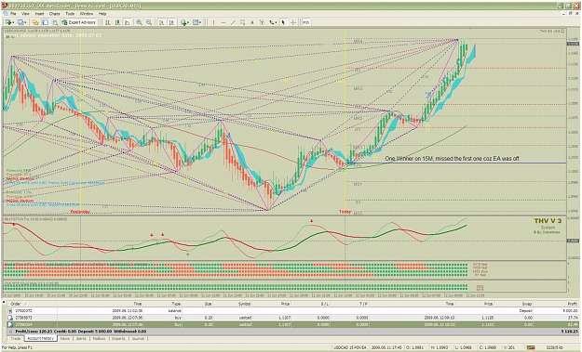Select the text drawing tool

tap(252, 22)
